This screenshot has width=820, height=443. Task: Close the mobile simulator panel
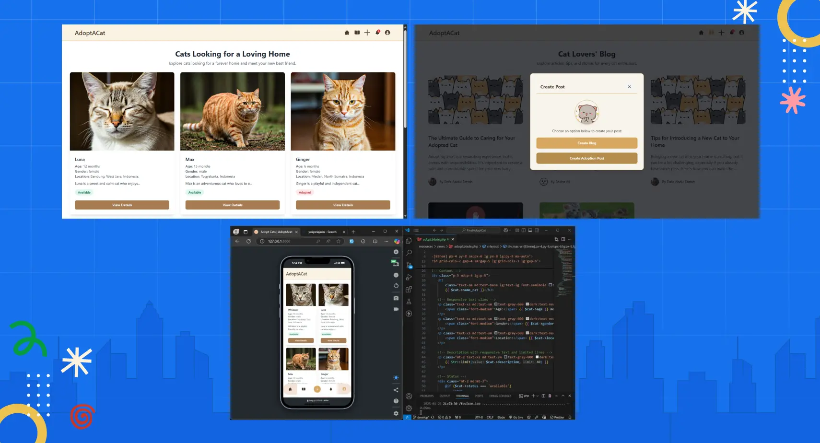pos(396,252)
